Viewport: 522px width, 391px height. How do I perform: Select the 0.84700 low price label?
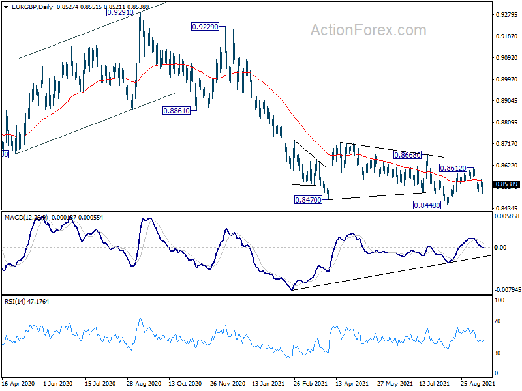[308, 200]
